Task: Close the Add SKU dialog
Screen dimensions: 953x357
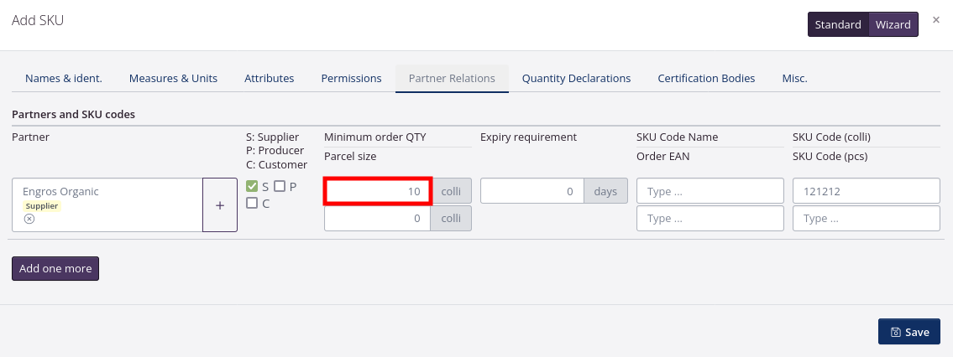Action: pos(936,19)
